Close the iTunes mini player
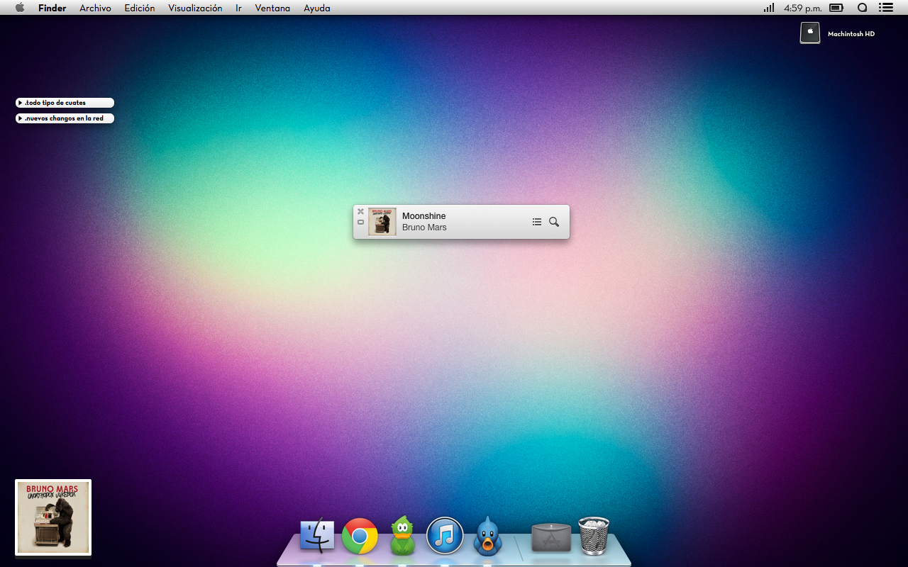908x567 pixels. 360,211
